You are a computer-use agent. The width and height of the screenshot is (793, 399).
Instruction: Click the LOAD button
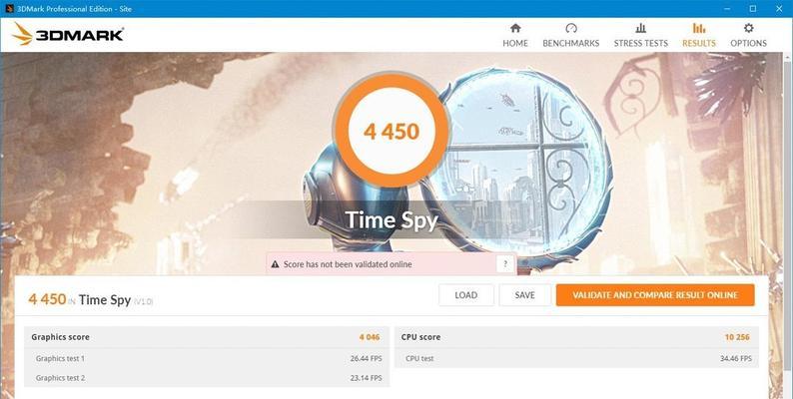(x=466, y=295)
